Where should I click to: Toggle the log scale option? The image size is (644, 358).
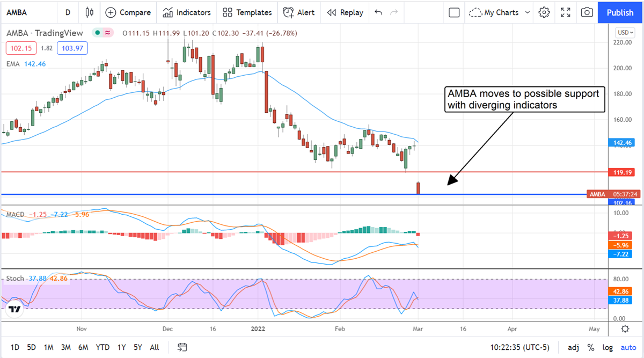608,347
